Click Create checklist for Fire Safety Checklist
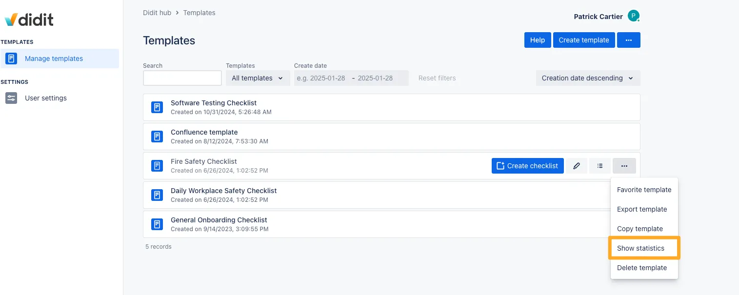Image resolution: width=739 pixels, height=295 pixels. [528, 166]
